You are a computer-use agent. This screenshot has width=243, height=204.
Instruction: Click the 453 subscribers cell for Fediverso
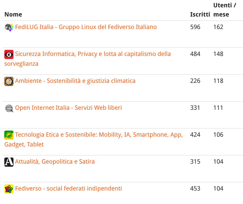[195, 189]
